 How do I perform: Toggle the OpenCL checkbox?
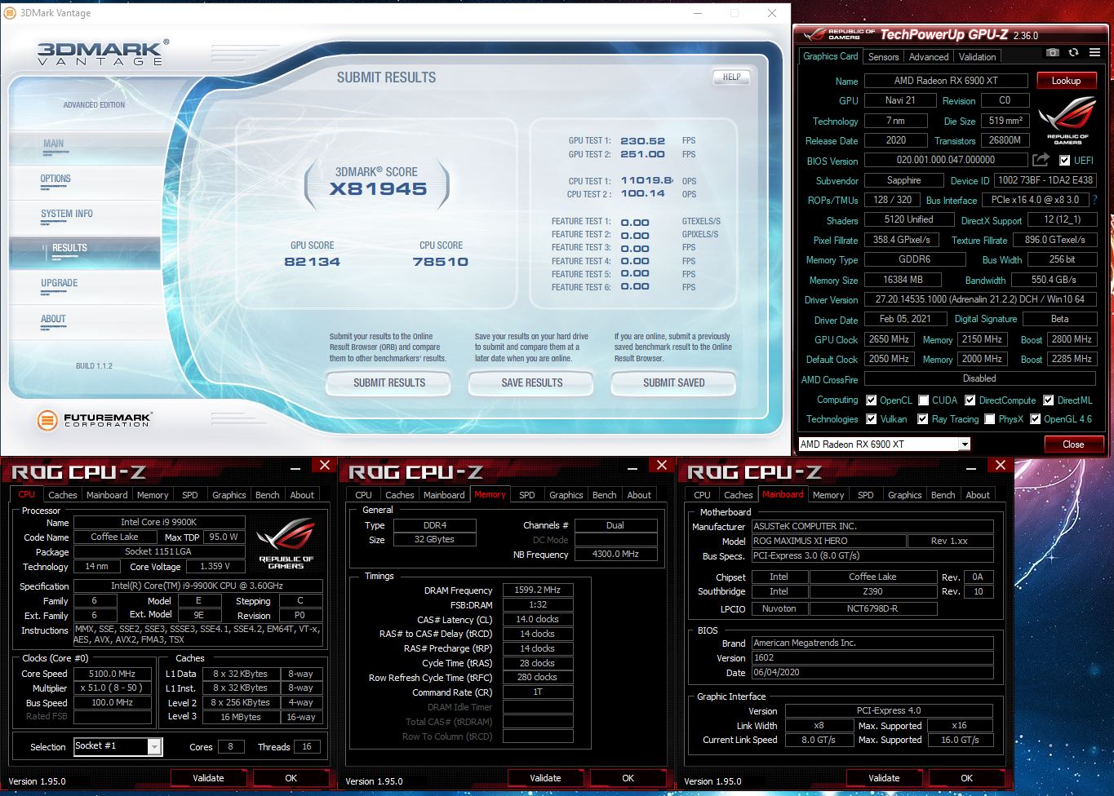(x=871, y=400)
